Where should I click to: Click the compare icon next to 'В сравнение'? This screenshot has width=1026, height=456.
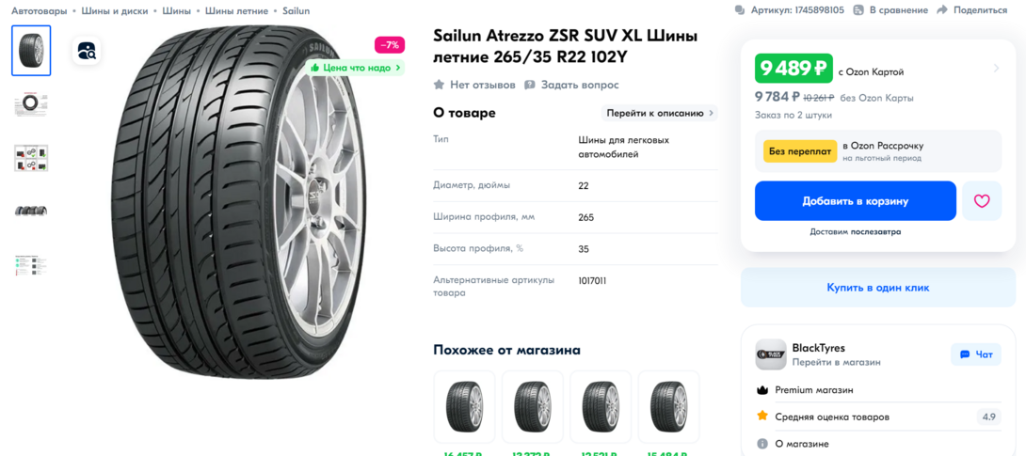pyautogui.click(x=859, y=9)
